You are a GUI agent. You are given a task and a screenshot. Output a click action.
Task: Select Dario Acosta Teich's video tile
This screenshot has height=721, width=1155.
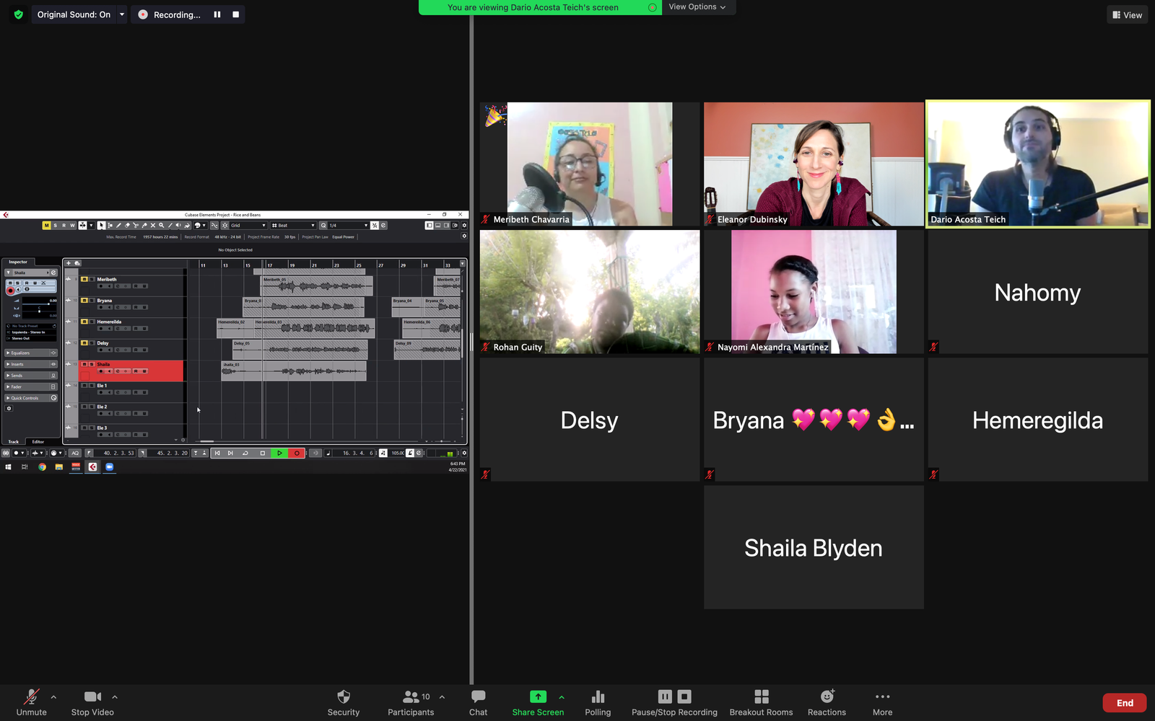coord(1037,164)
